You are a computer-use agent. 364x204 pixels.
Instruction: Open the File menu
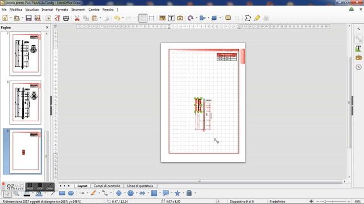pyautogui.click(x=4, y=10)
